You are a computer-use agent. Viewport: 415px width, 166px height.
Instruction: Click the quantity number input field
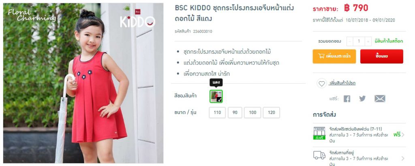(x=359, y=41)
